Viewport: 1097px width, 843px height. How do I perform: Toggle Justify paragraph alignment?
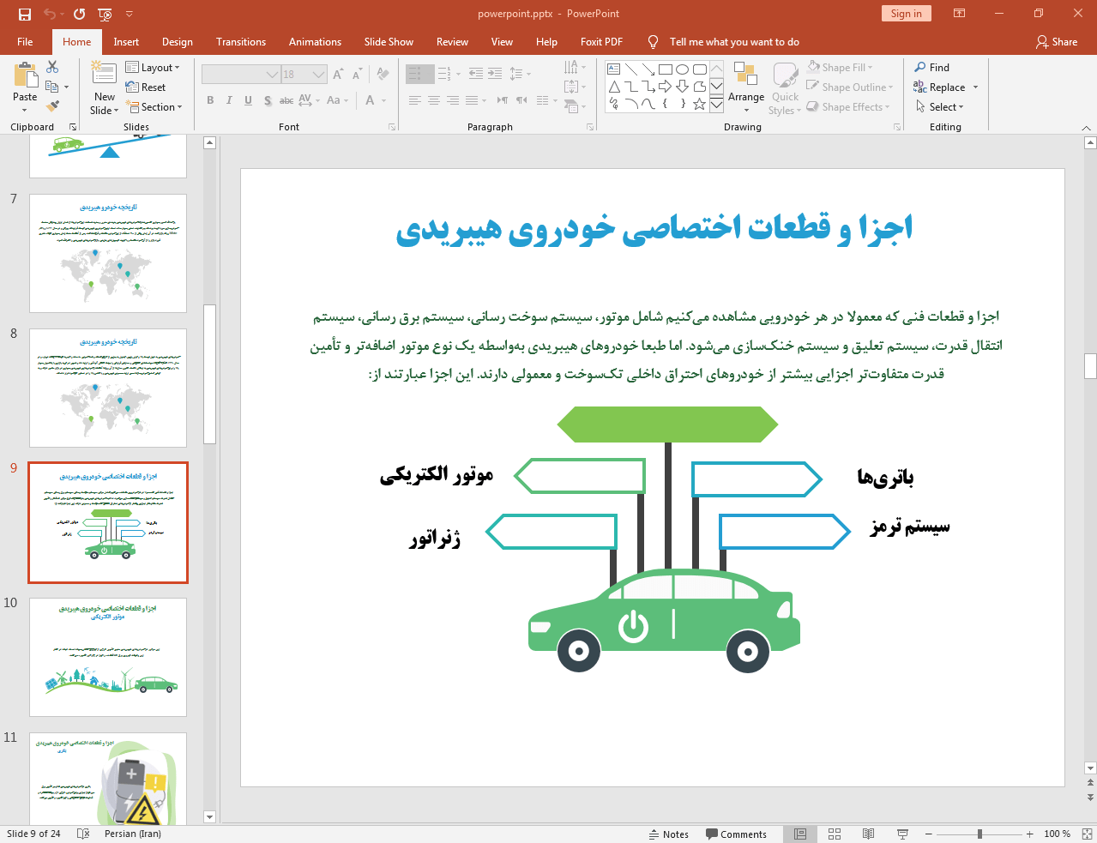click(472, 100)
